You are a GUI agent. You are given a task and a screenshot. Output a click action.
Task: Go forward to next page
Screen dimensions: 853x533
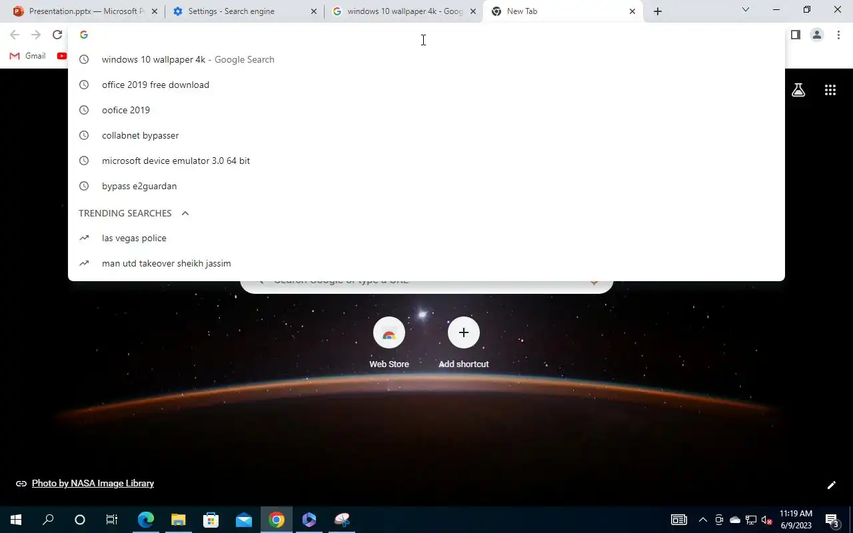point(36,35)
